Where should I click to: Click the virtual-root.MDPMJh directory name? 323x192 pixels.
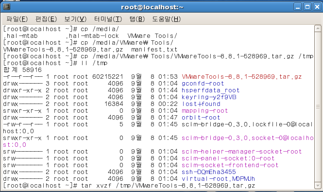click(x=218, y=179)
